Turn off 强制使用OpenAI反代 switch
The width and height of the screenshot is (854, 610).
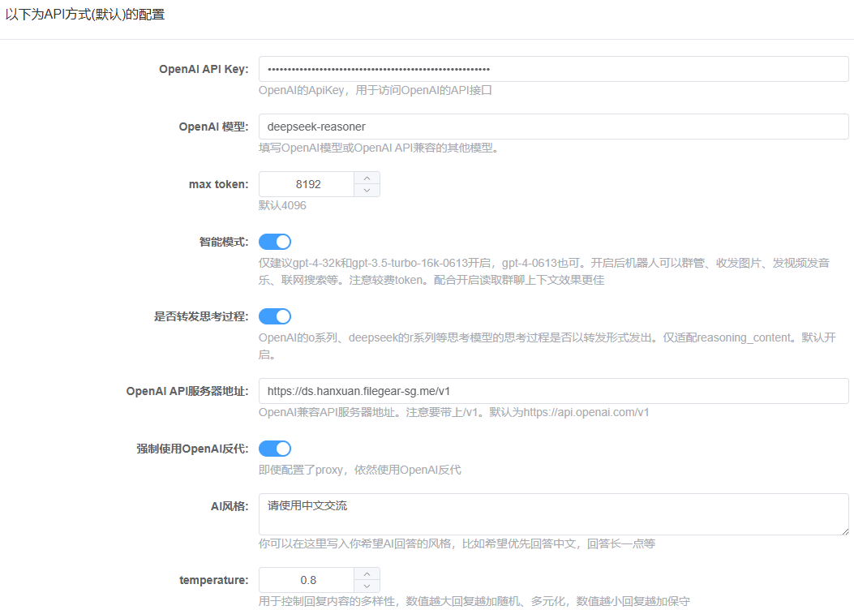point(275,449)
